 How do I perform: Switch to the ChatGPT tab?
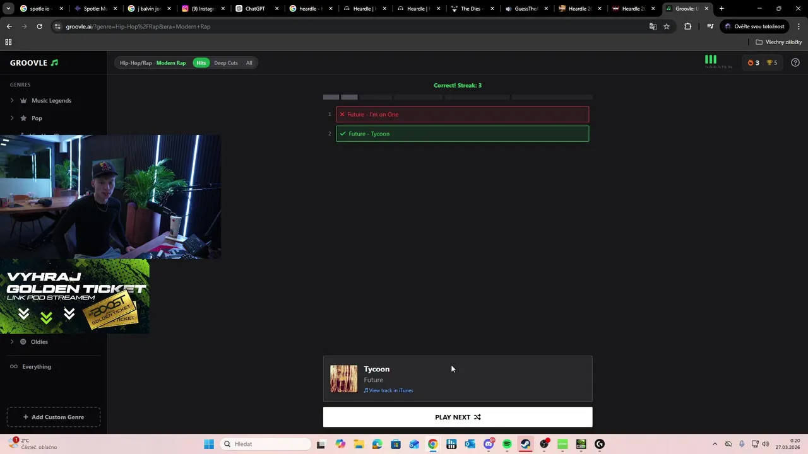tap(255, 9)
